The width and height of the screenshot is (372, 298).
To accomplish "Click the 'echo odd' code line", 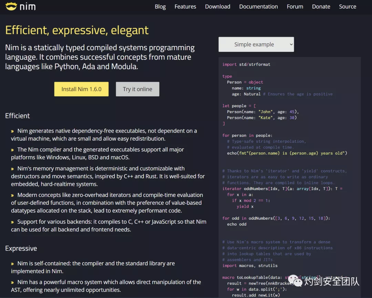I will point(237,224).
